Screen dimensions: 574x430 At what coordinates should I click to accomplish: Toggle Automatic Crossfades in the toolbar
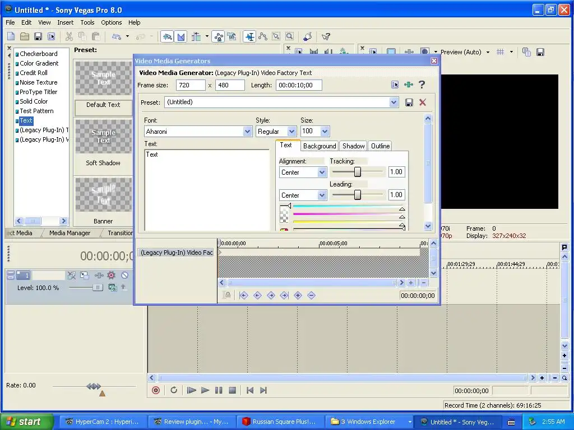coord(181,36)
